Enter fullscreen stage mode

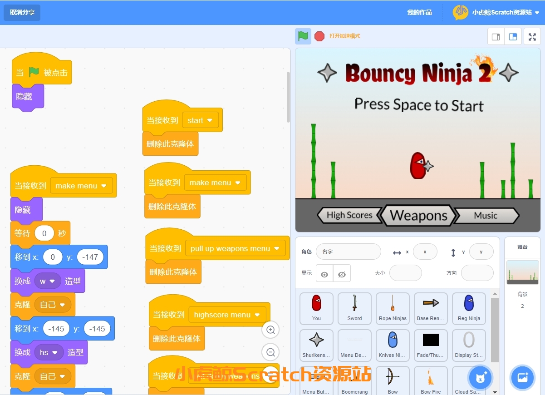[532, 37]
